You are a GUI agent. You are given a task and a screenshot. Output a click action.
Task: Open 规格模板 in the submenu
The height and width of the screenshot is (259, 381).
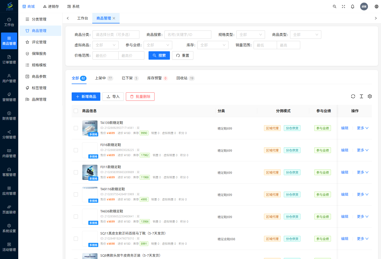tap(40, 65)
